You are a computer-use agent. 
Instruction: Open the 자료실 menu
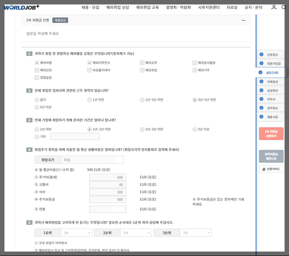click(232, 7)
